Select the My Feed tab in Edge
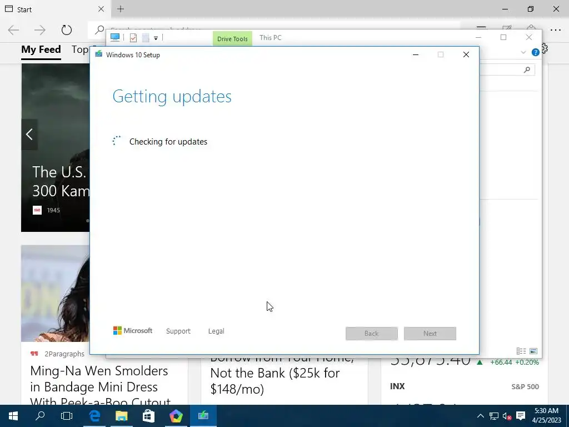This screenshot has width=569, height=427. coord(41,49)
